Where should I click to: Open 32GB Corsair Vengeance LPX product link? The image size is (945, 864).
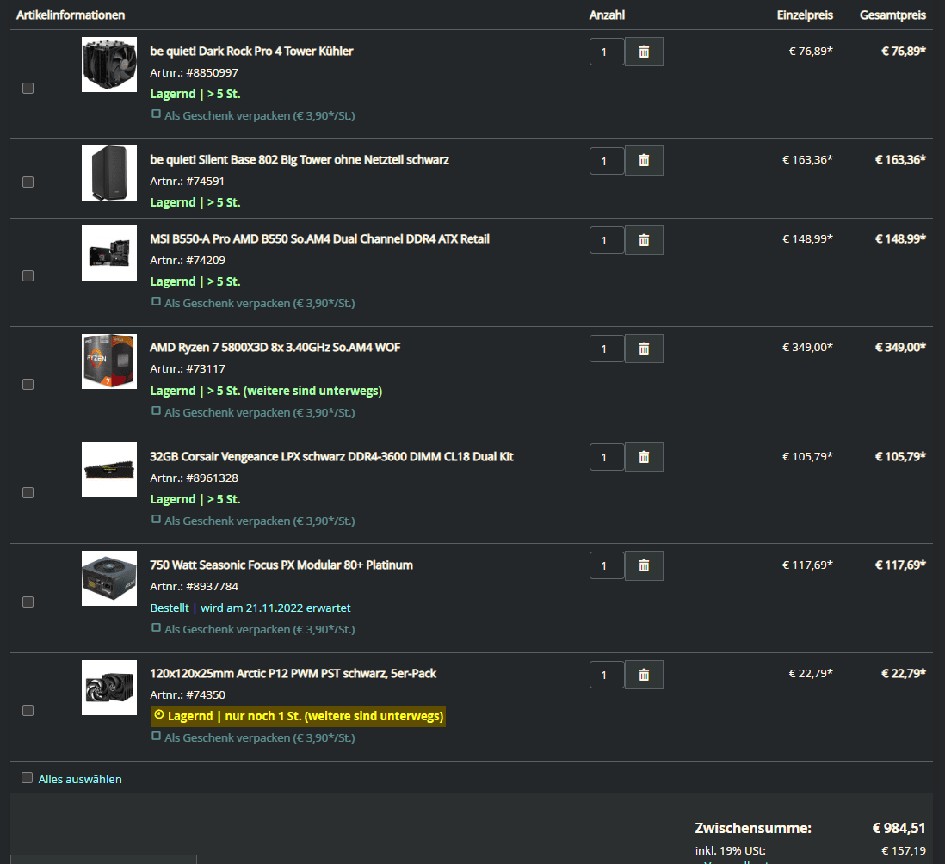(x=331, y=456)
